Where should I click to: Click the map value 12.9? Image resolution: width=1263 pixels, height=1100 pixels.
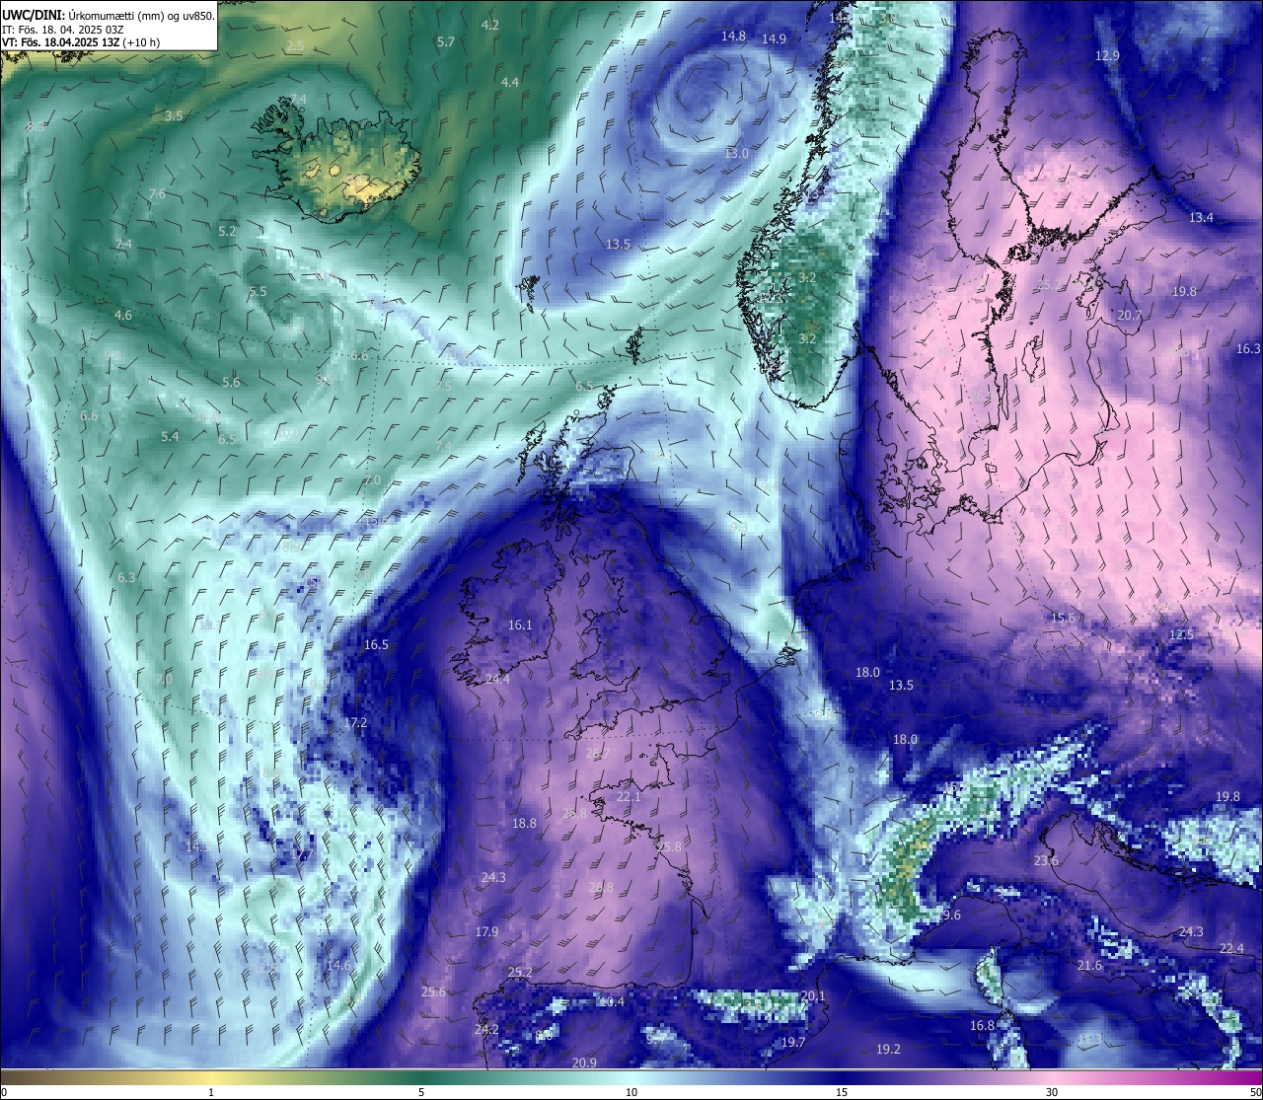(x=1108, y=56)
